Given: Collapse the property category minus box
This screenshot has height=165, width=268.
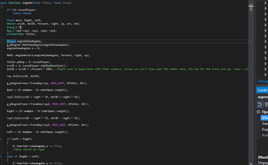Looking at the screenshot, I should tap(258, 112).
